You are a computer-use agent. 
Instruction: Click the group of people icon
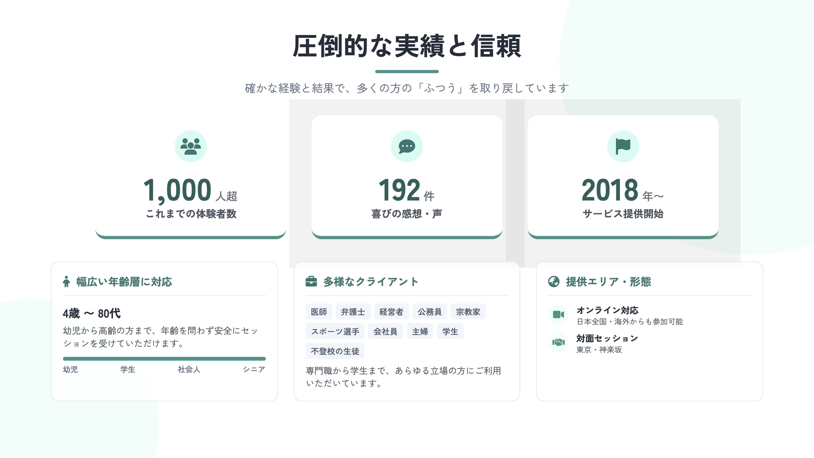coord(190,146)
